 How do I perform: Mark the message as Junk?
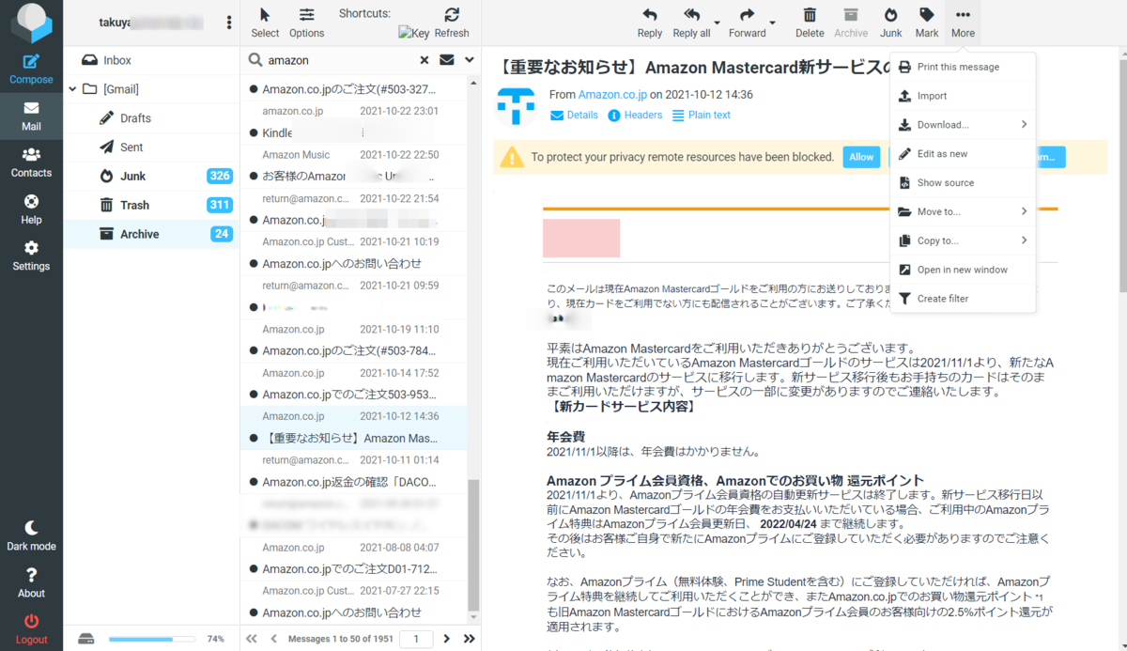tap(891, 23)
